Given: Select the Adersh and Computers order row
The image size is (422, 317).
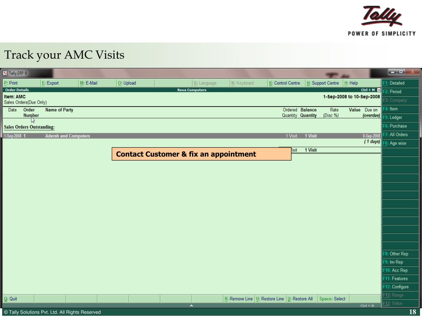Looking at the screenshot, I should coord(192,136).
